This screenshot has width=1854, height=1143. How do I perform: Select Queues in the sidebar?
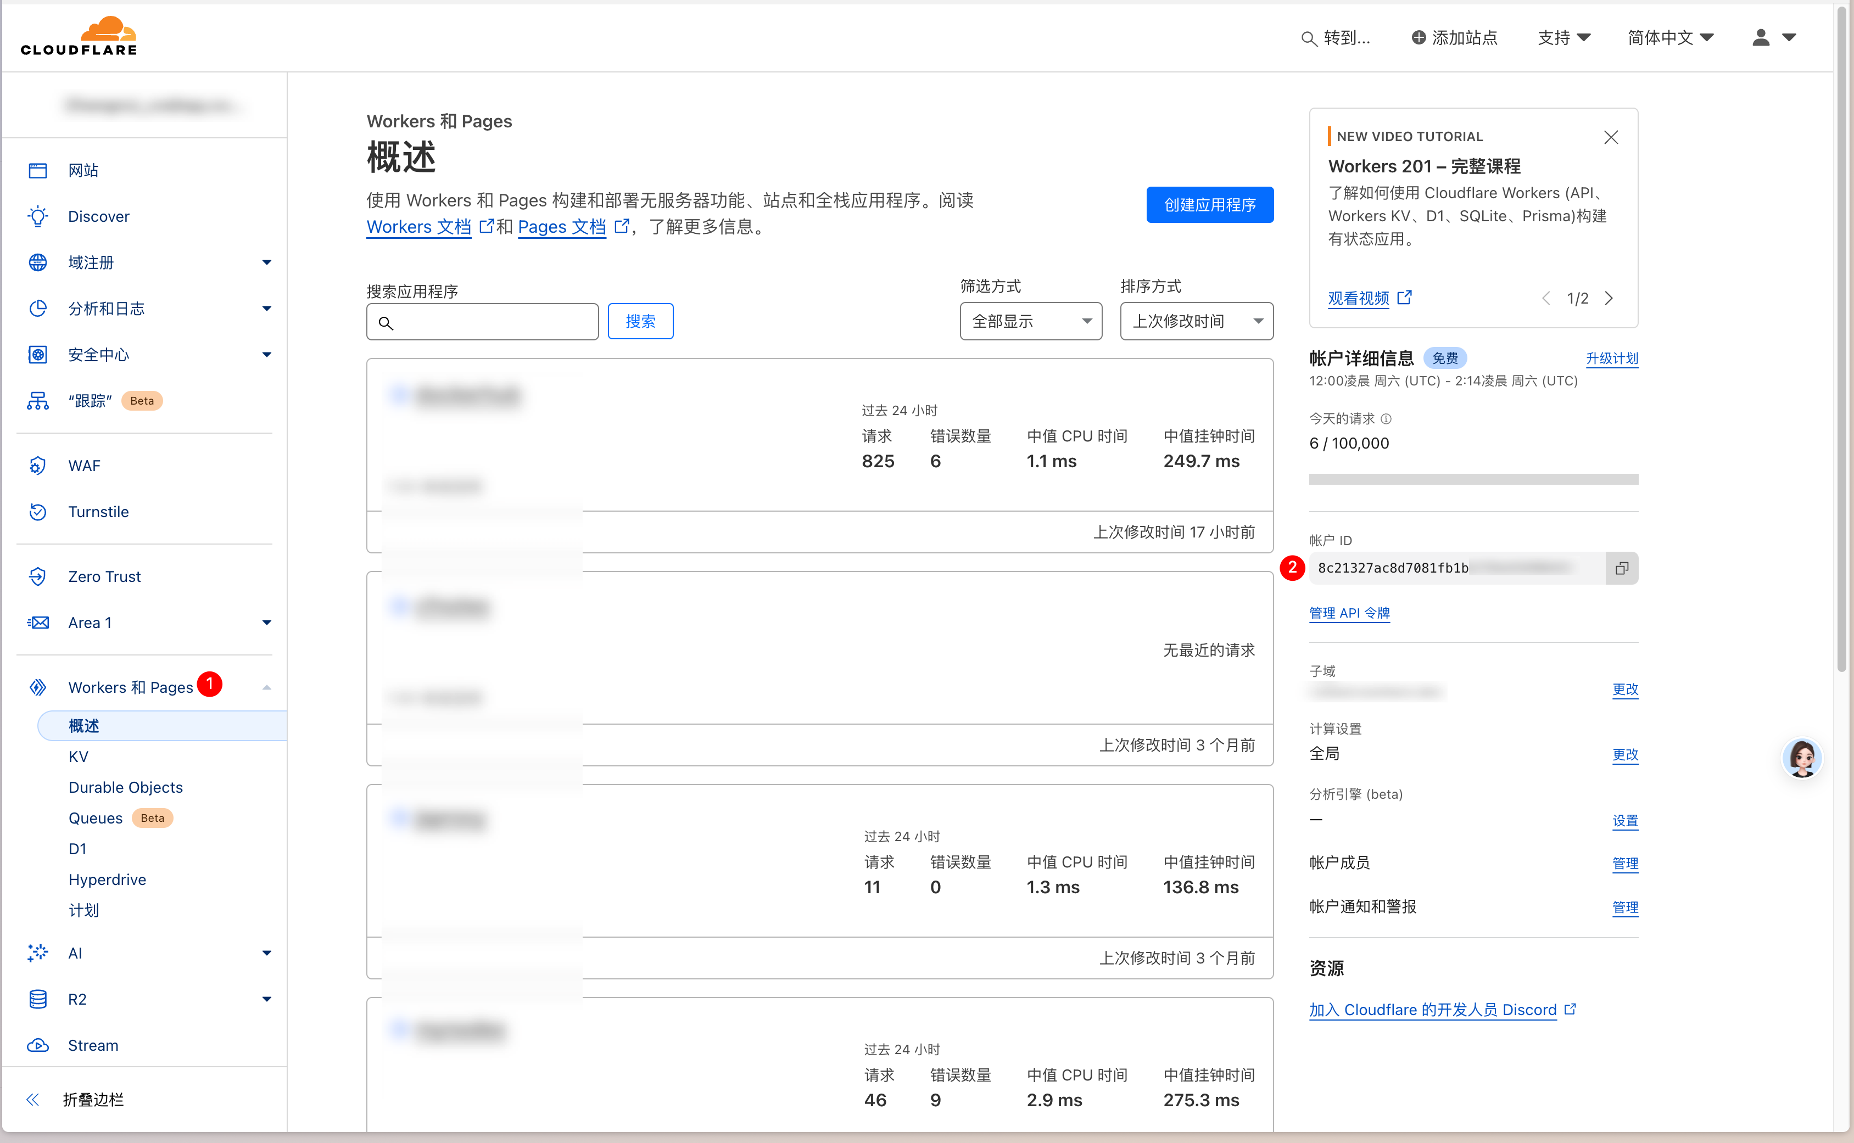pyautogui.click(x=95, y=819)
